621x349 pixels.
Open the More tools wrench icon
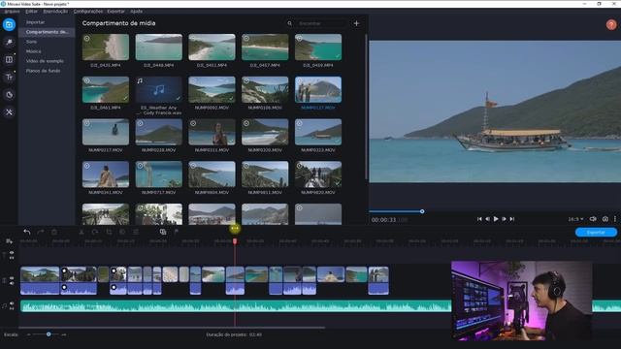[x=9, y=112]
